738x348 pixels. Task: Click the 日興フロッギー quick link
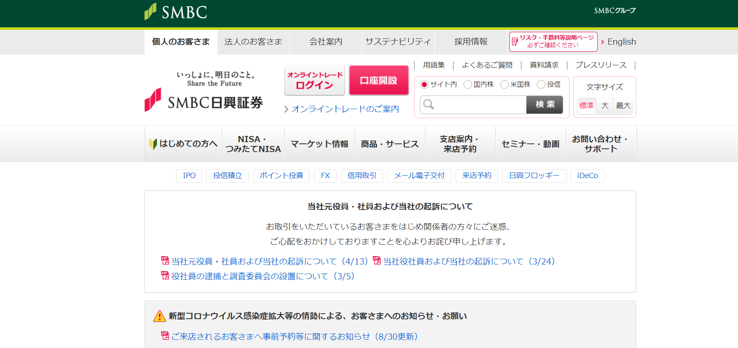coord(534,176)
